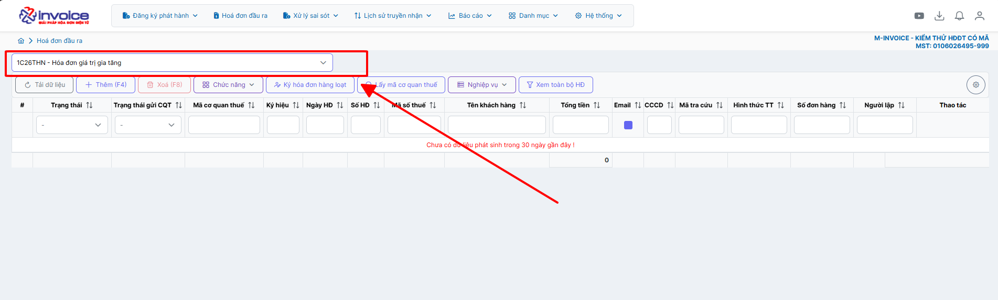Expand the Chức năng dropdown button
Viewport: 998px width, 300px height.
click(x=228, y=85)
